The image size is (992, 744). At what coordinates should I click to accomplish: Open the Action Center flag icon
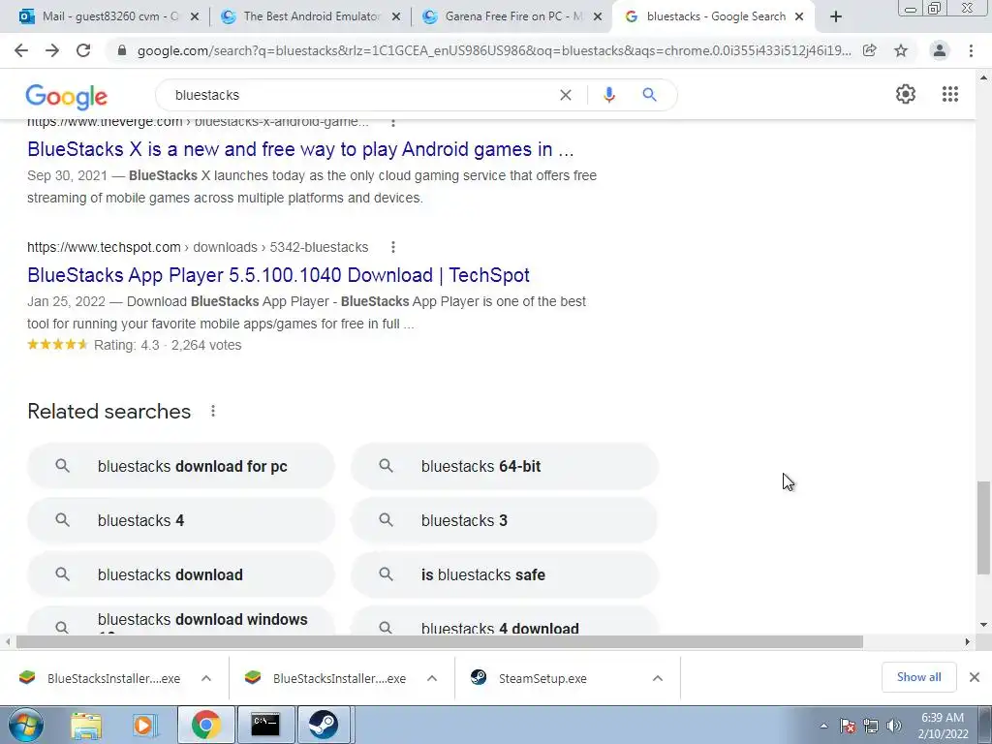[x=848, y=726]
